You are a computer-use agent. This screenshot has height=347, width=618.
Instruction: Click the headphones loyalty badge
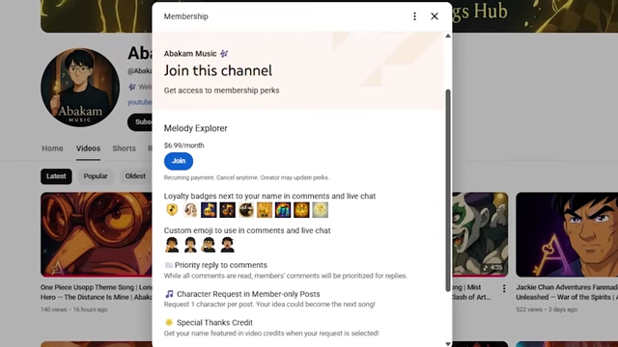(190, 210)
